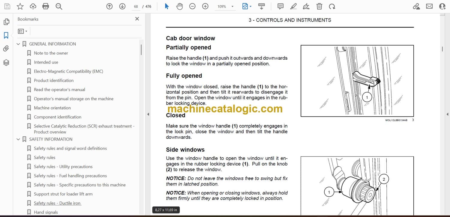Star this file as a favorite
This screenshot has height=217, width=450.
point(20,6)
